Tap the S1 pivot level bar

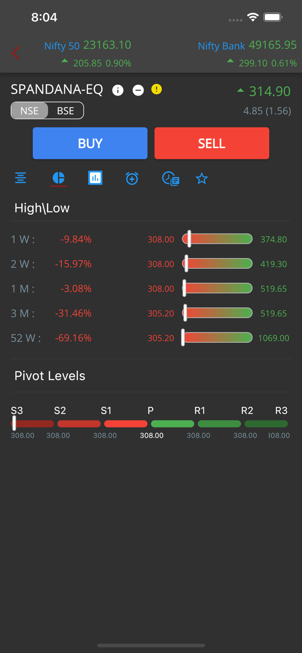[x=125, y=424]
